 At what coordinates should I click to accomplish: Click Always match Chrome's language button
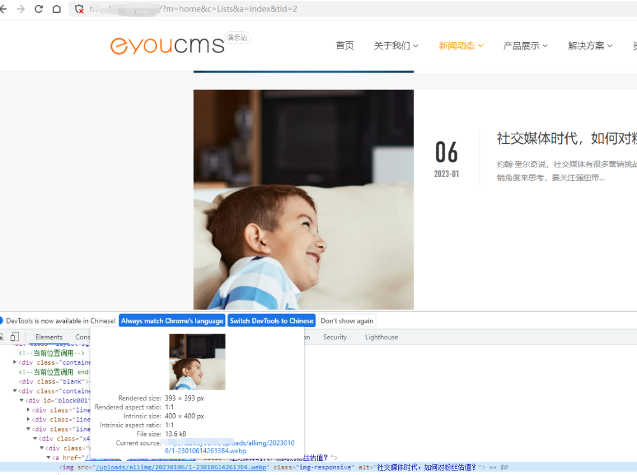point(172,321)
